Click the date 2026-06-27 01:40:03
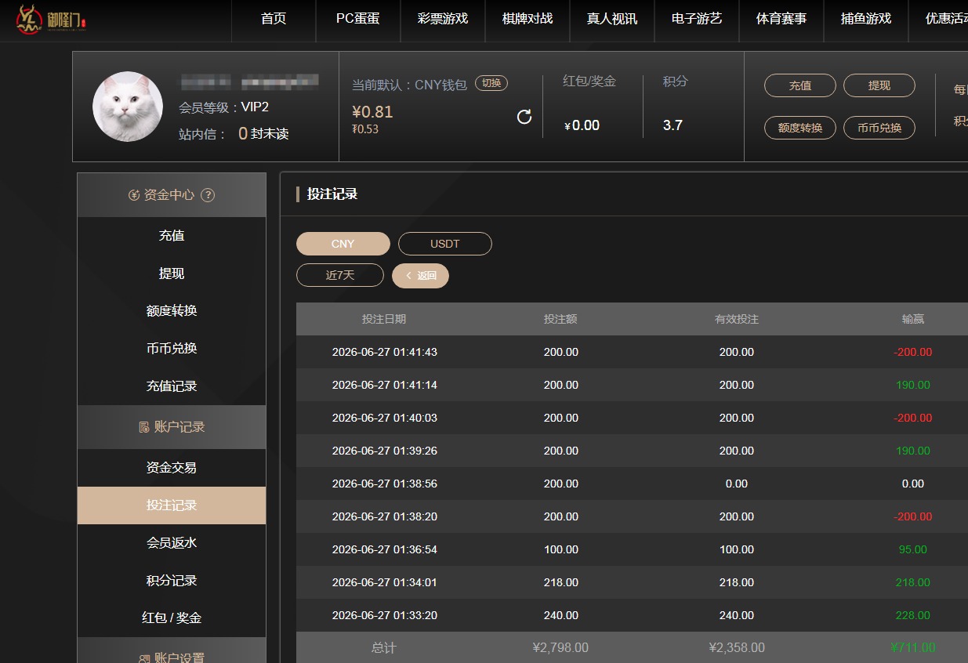The width and height of the screenshot is (968, 663). [x=385, y=418]
